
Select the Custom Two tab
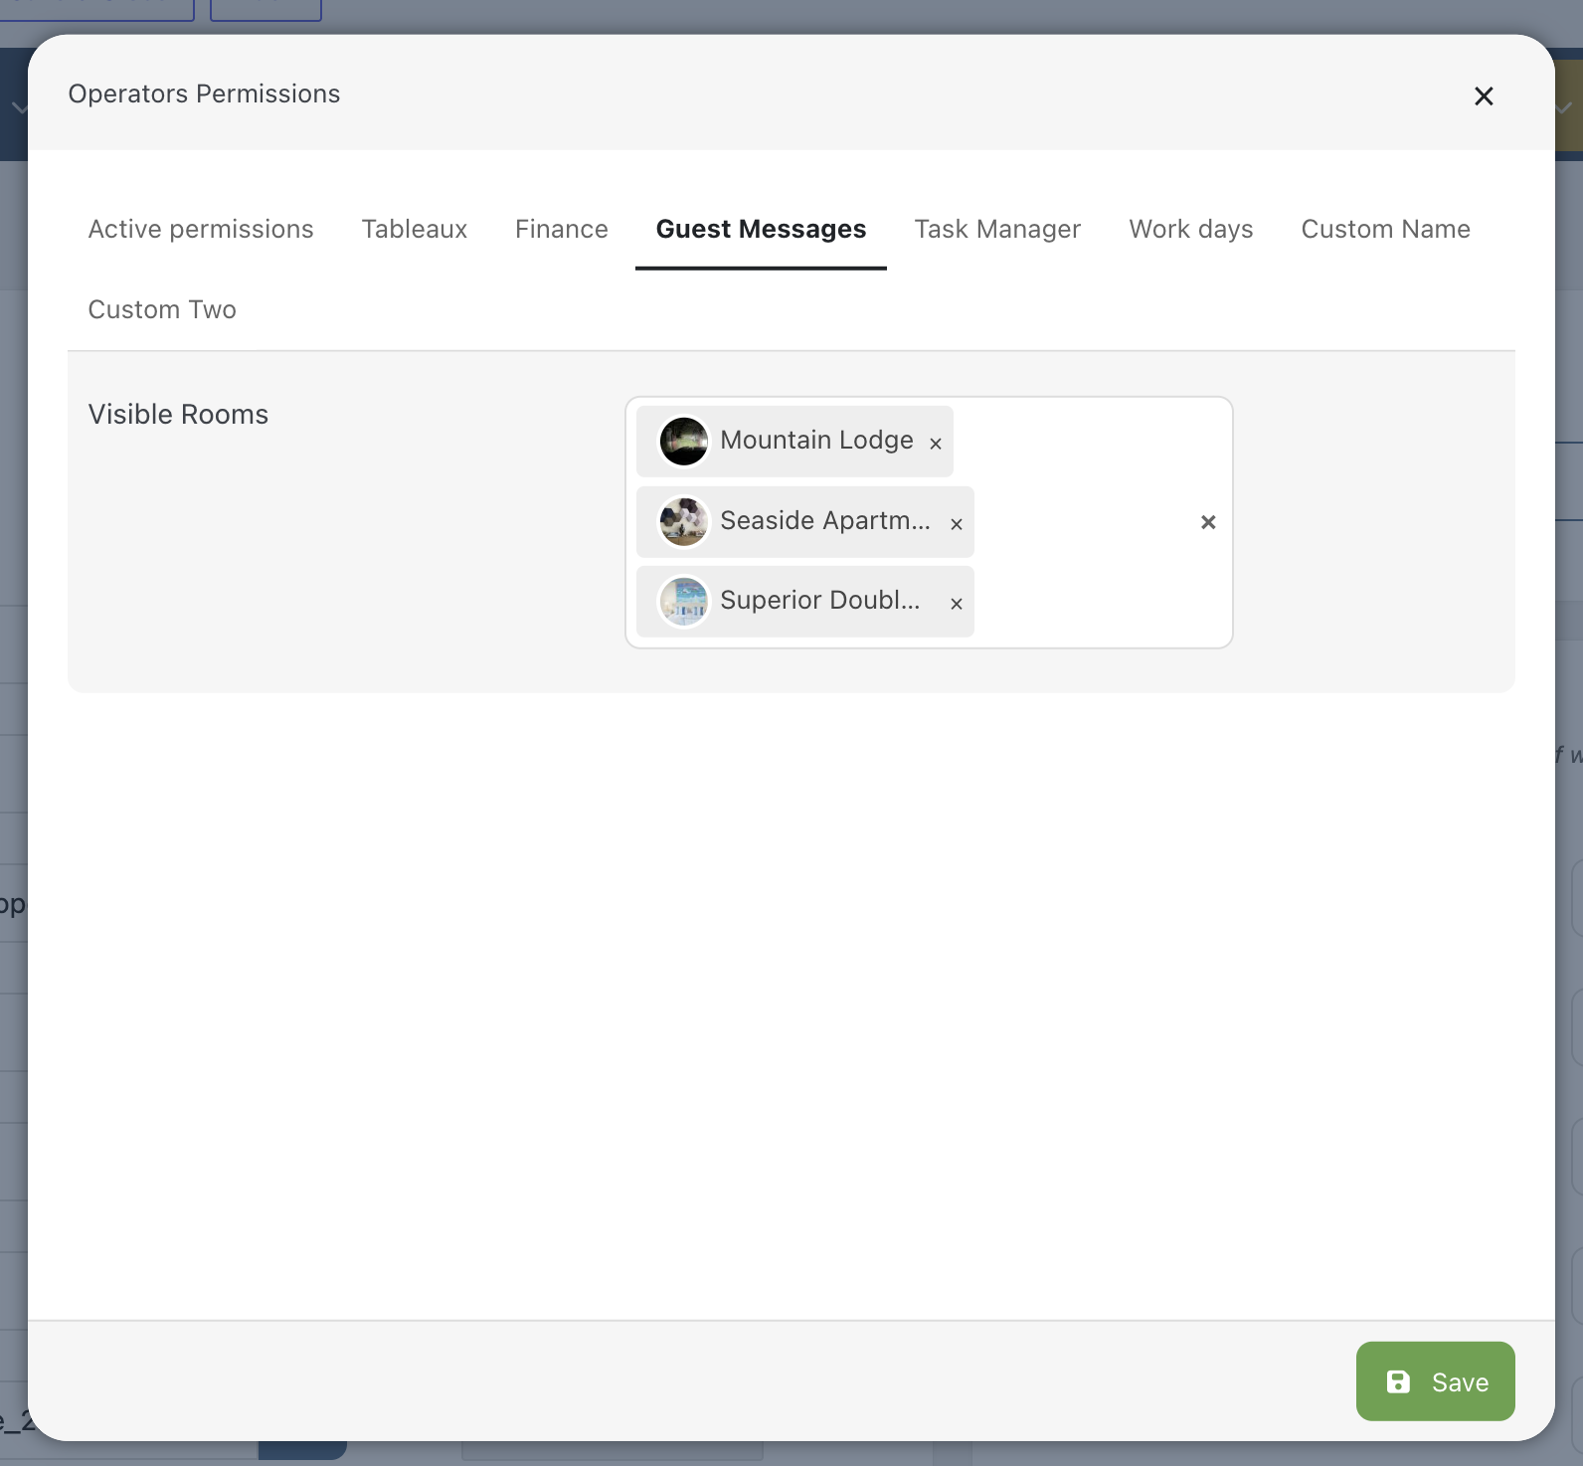click(x=162, y=309)
